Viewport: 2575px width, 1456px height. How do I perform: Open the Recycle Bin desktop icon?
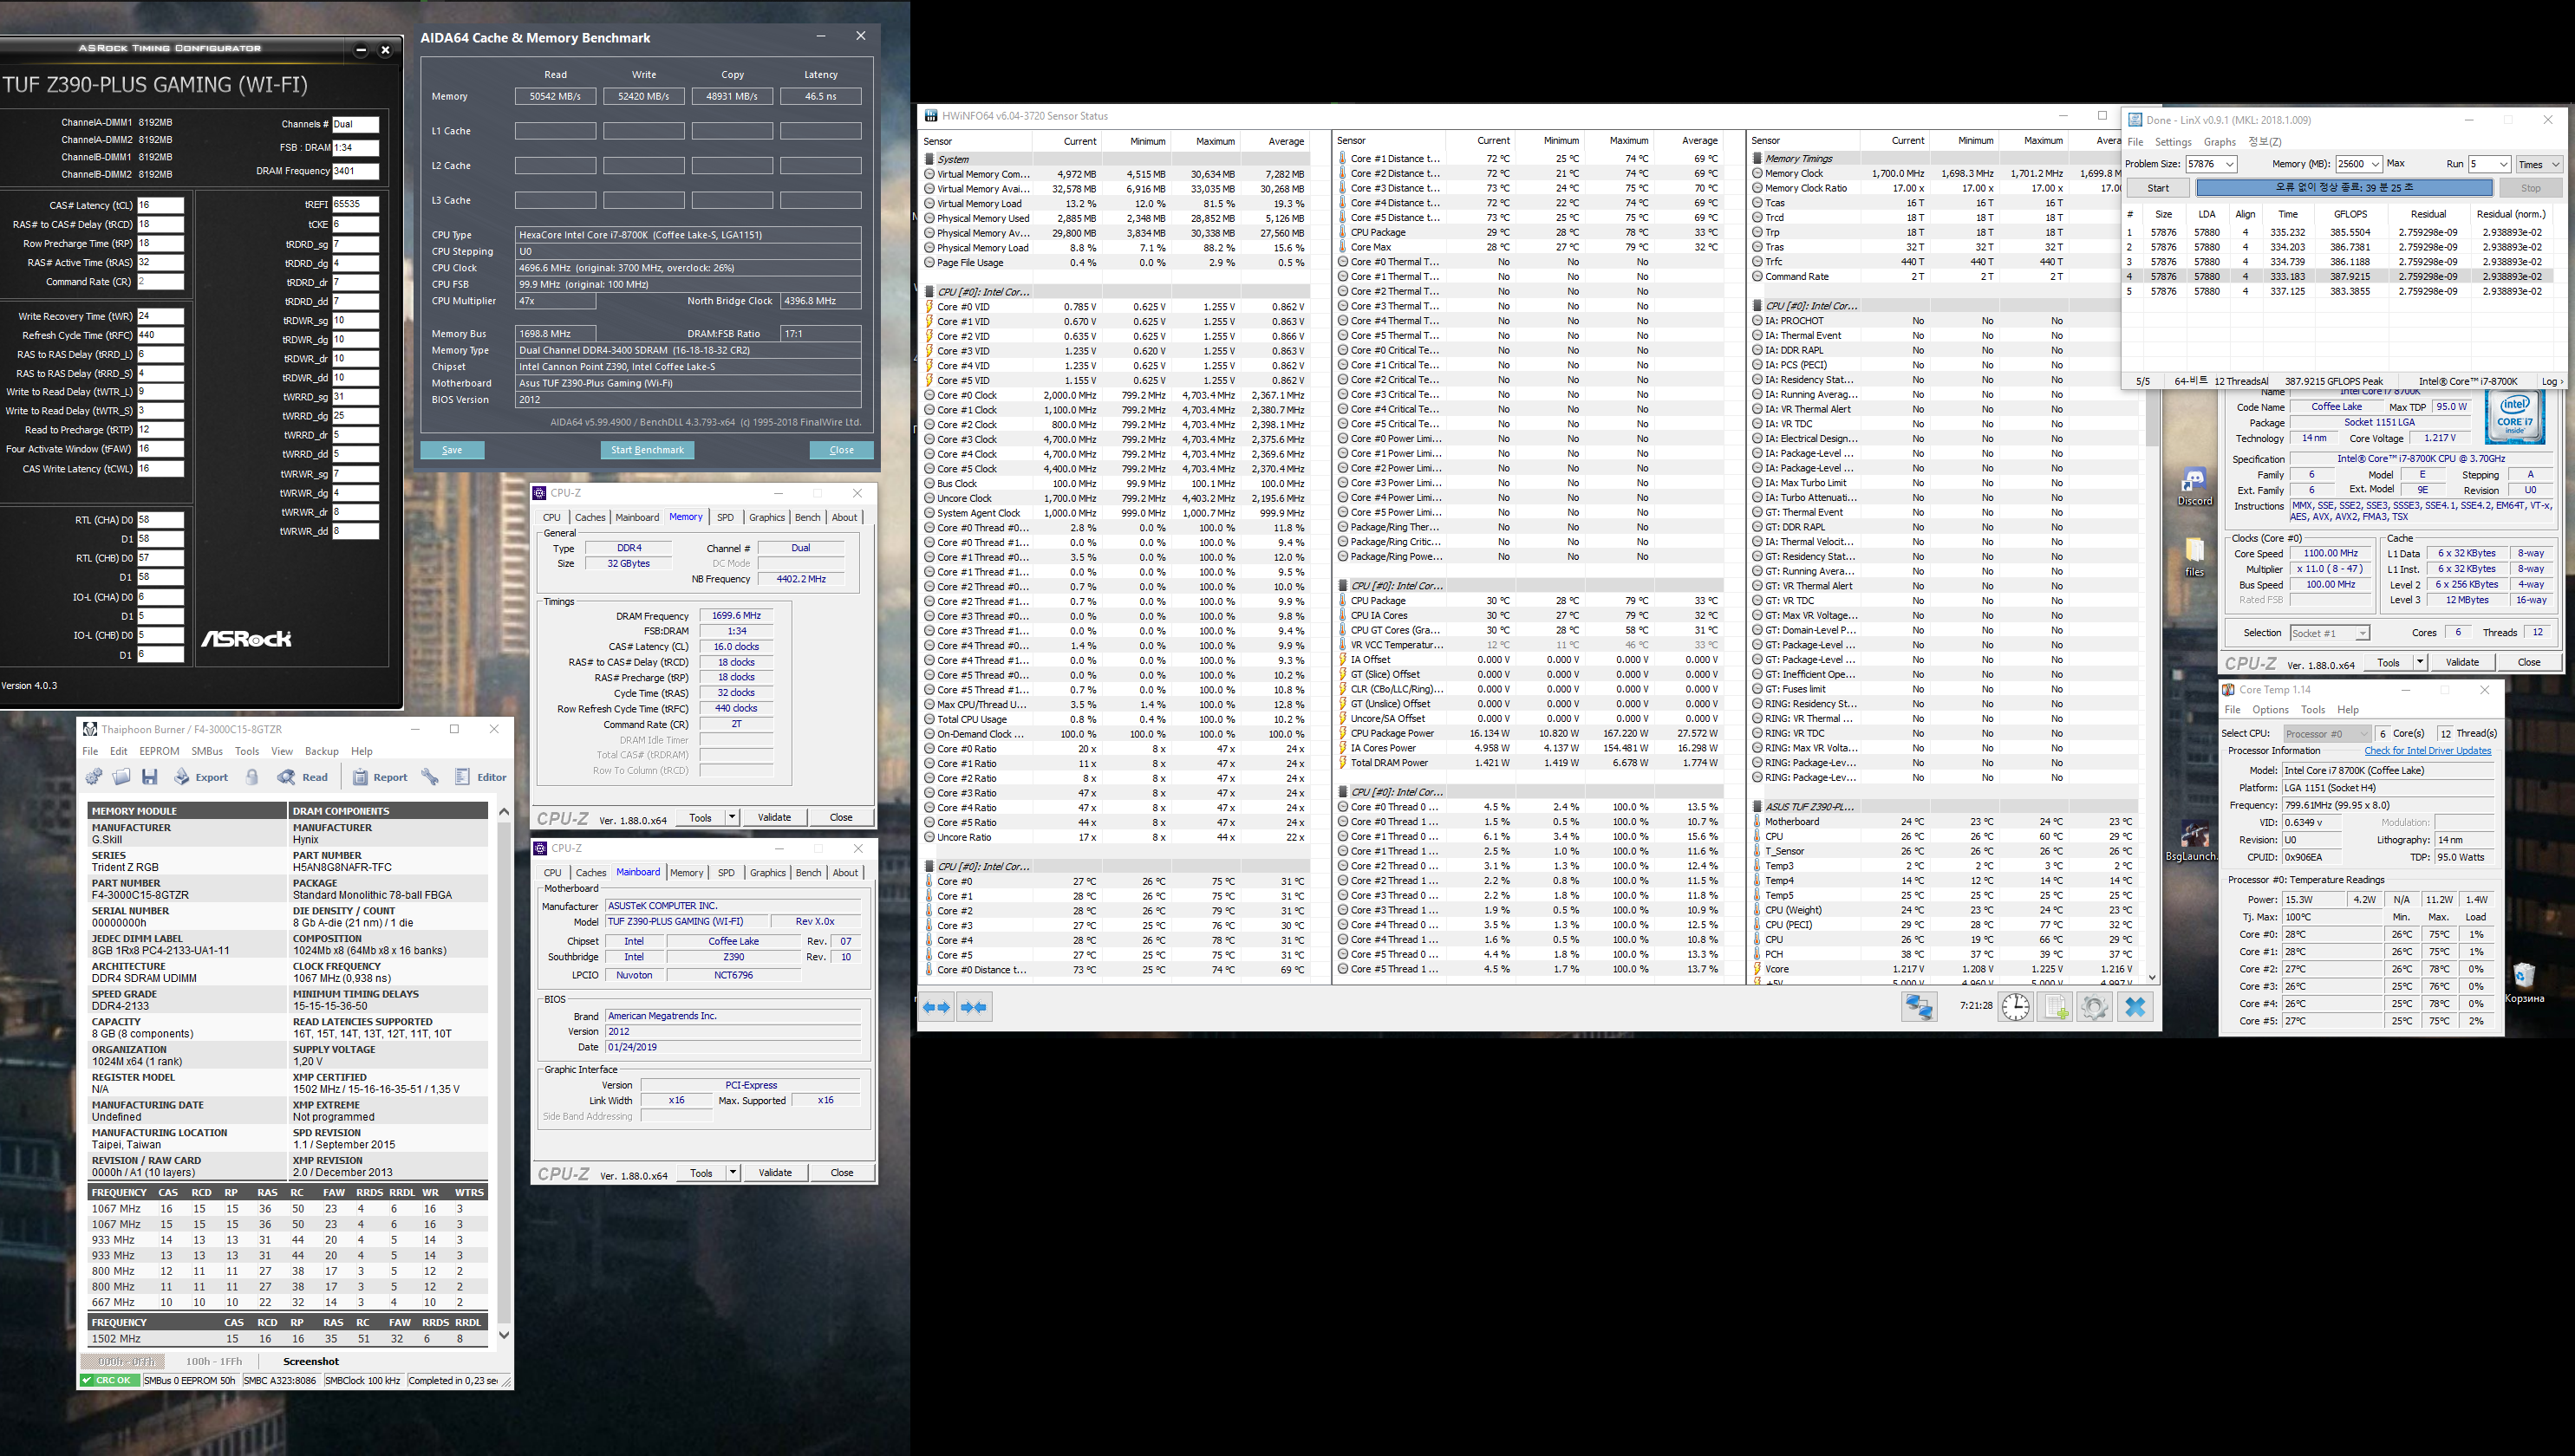(2523, 977)
